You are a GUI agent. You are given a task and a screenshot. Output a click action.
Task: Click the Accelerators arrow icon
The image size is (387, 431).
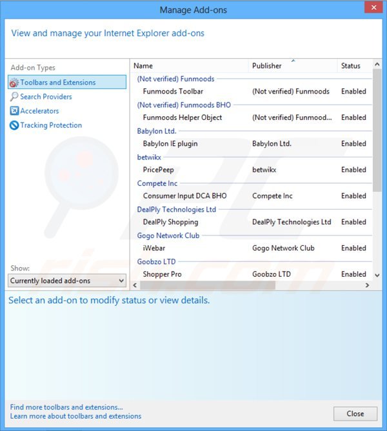pyautogui.click(x=14, y=111)
